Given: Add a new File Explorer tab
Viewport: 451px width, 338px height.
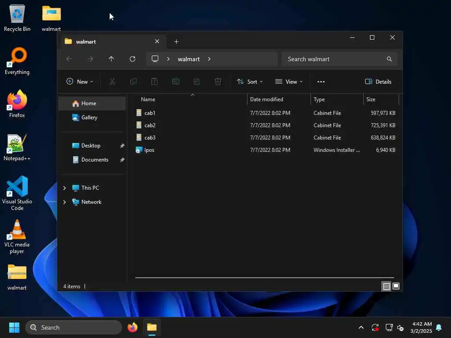Looking at the screenshot, I should point(176,42).
